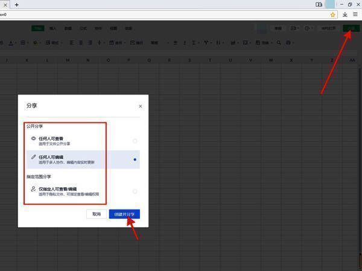Screen dimensions: 362x271
Task: Select the 任何人可编辑 radio option
Action: pos(135,160)
